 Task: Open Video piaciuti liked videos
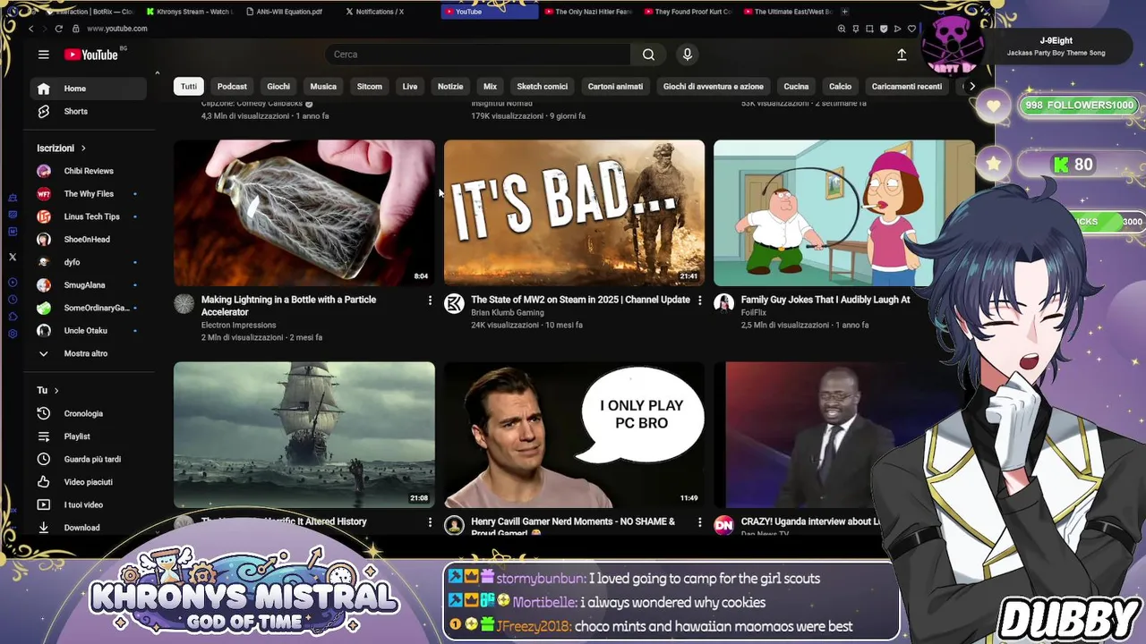pos(88,482)
